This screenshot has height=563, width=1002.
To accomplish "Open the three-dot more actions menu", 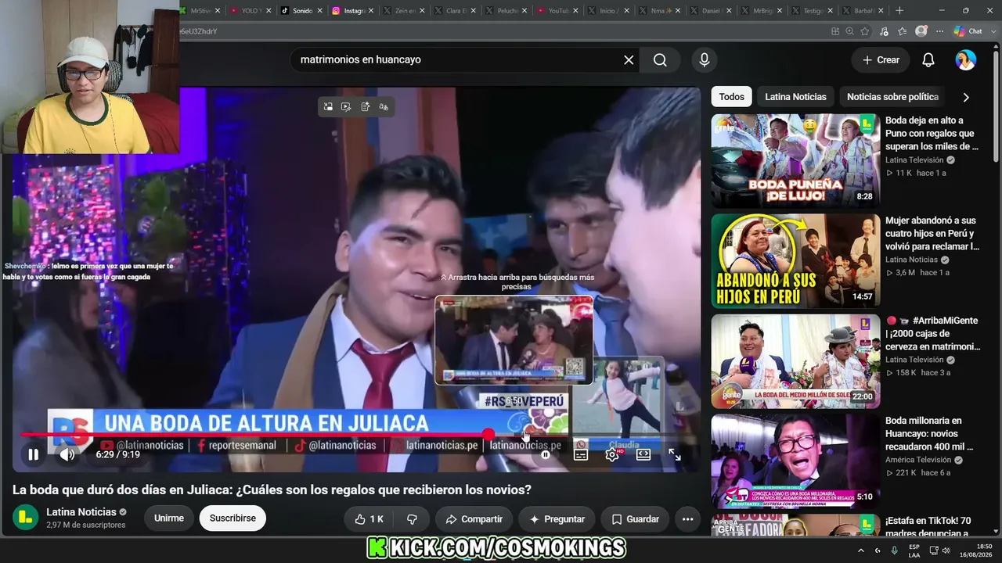I will [687, 519].
